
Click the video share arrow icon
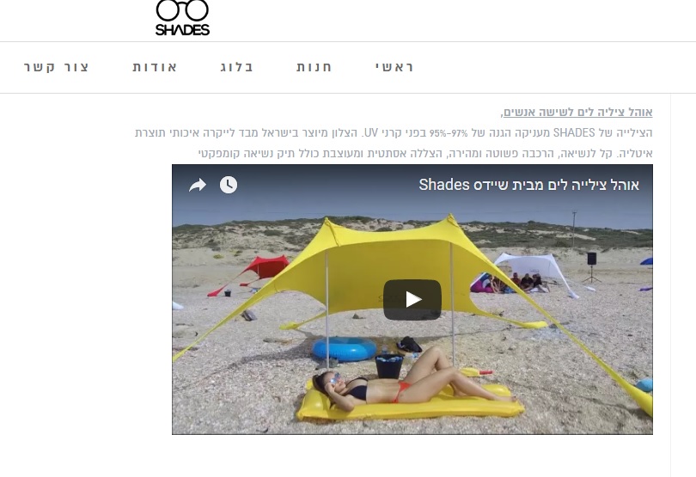click(x=198, y=185)
